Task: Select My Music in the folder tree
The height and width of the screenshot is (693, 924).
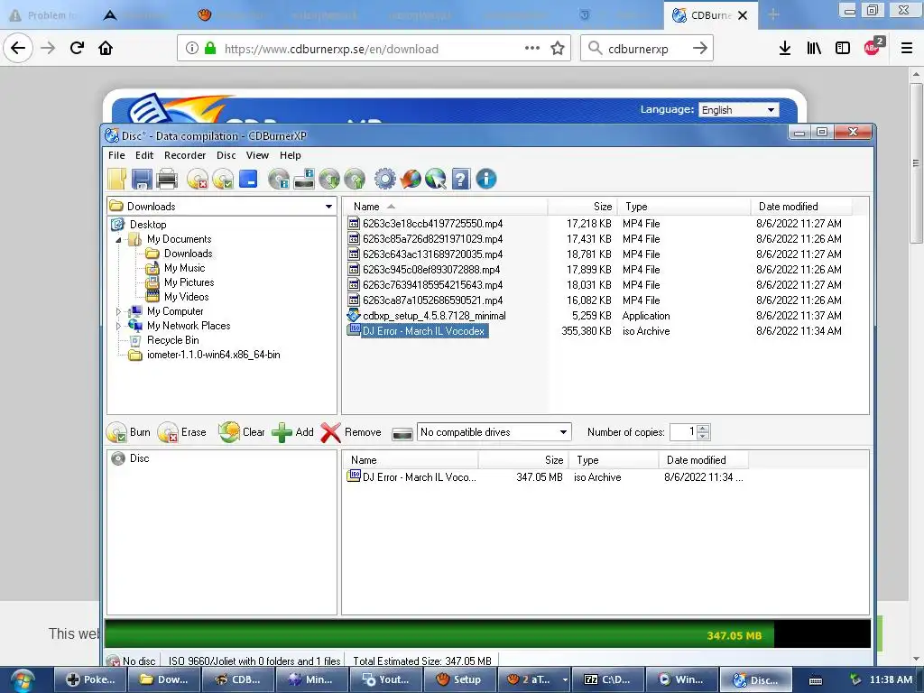Action: coord(184,268)
